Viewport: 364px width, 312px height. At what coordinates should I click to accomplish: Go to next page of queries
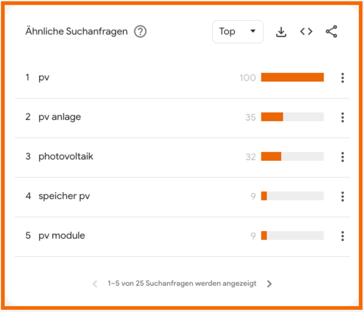tap(269, 284)
